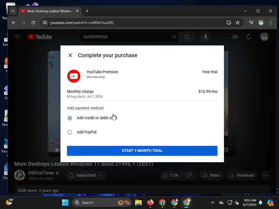Reload the YouTube page
Screen dimensions: 279x209
pos(33,23)
